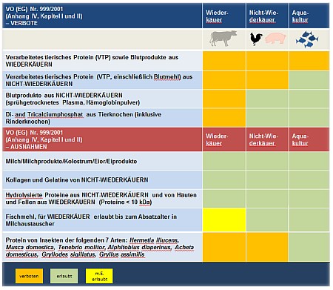
Task: Click green Aquakultur cell in Blutmehl VTP row
Action: (x=309, y=80)
